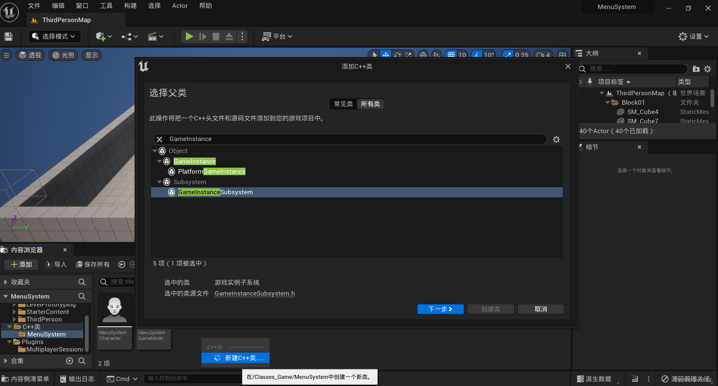The width and height of the screenshot is (718, 386).
Task: Start Play In Editor with the play icon
Action: click(x=189, y=36)
